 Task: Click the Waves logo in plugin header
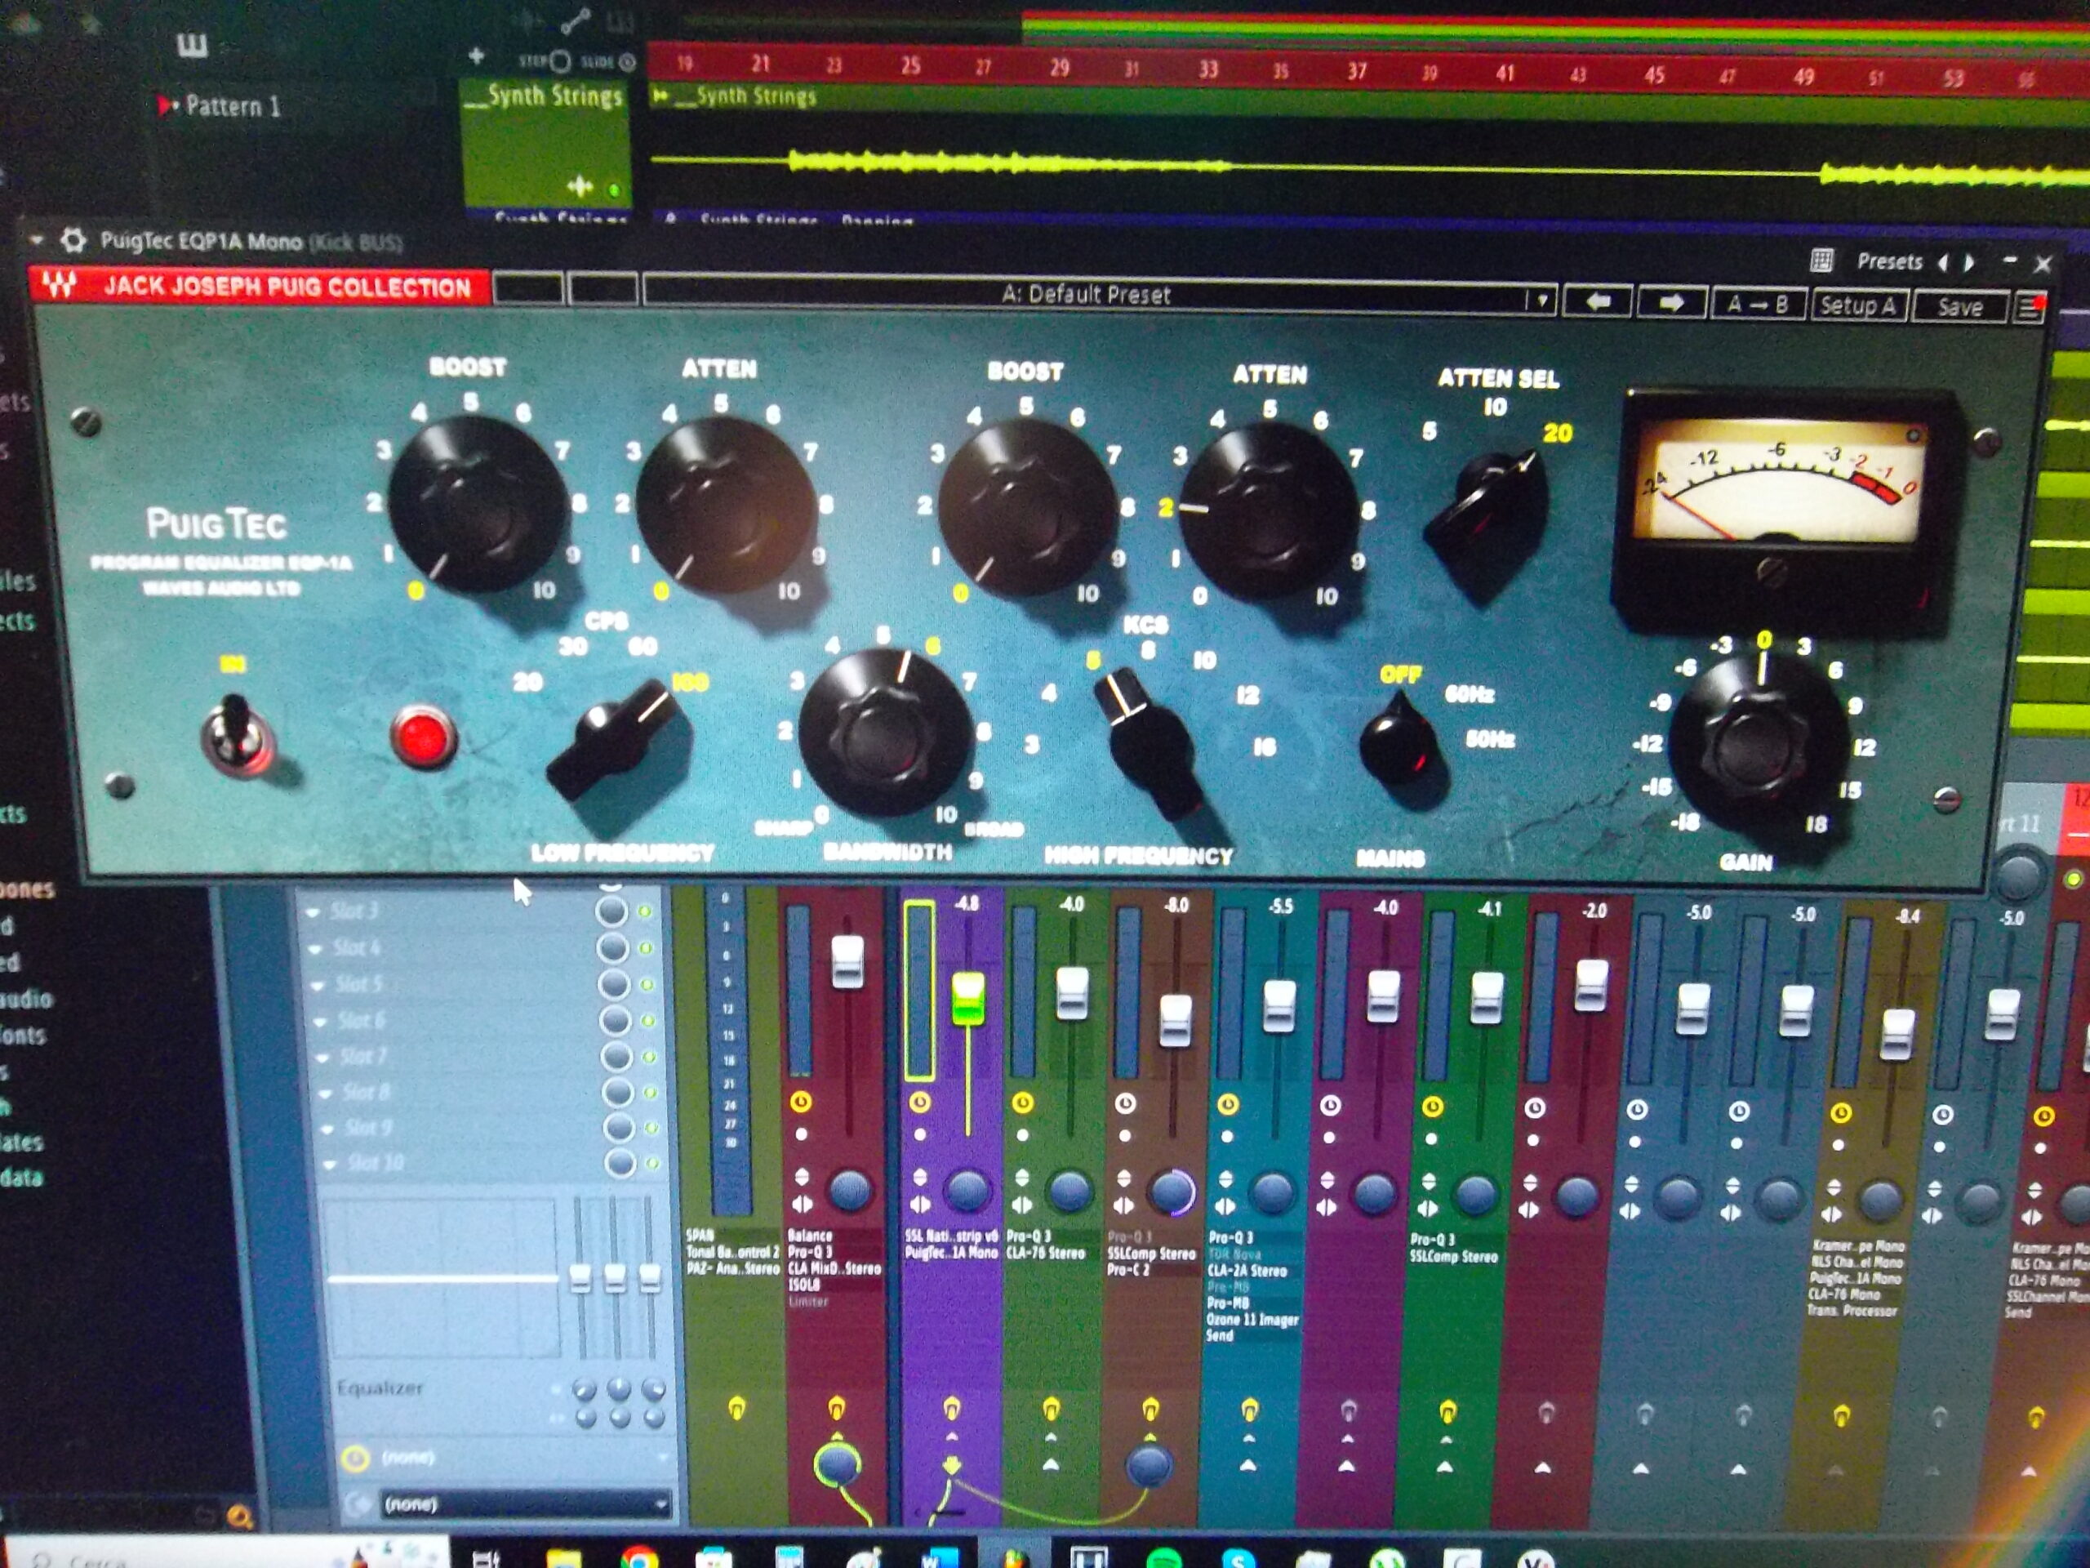pyautogui.click(x=59, y=284)
